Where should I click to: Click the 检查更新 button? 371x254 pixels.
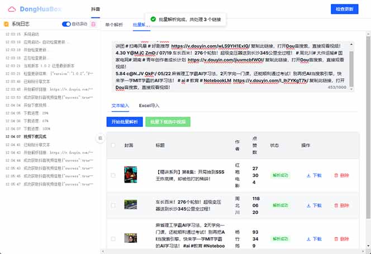345,9
